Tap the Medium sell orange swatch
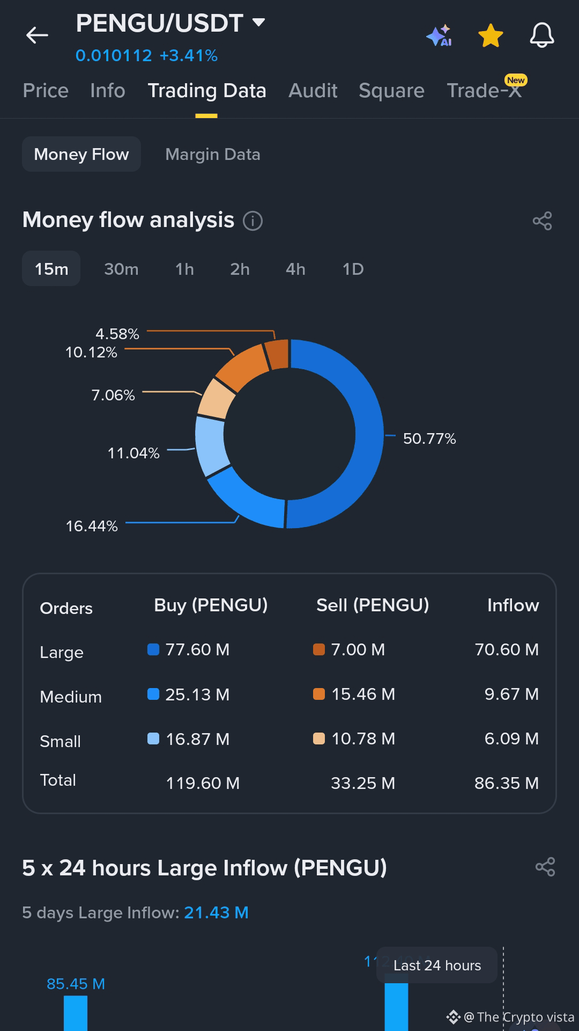Image resolution: width=579 pixels, height=1031 pixels. [319, 694]
